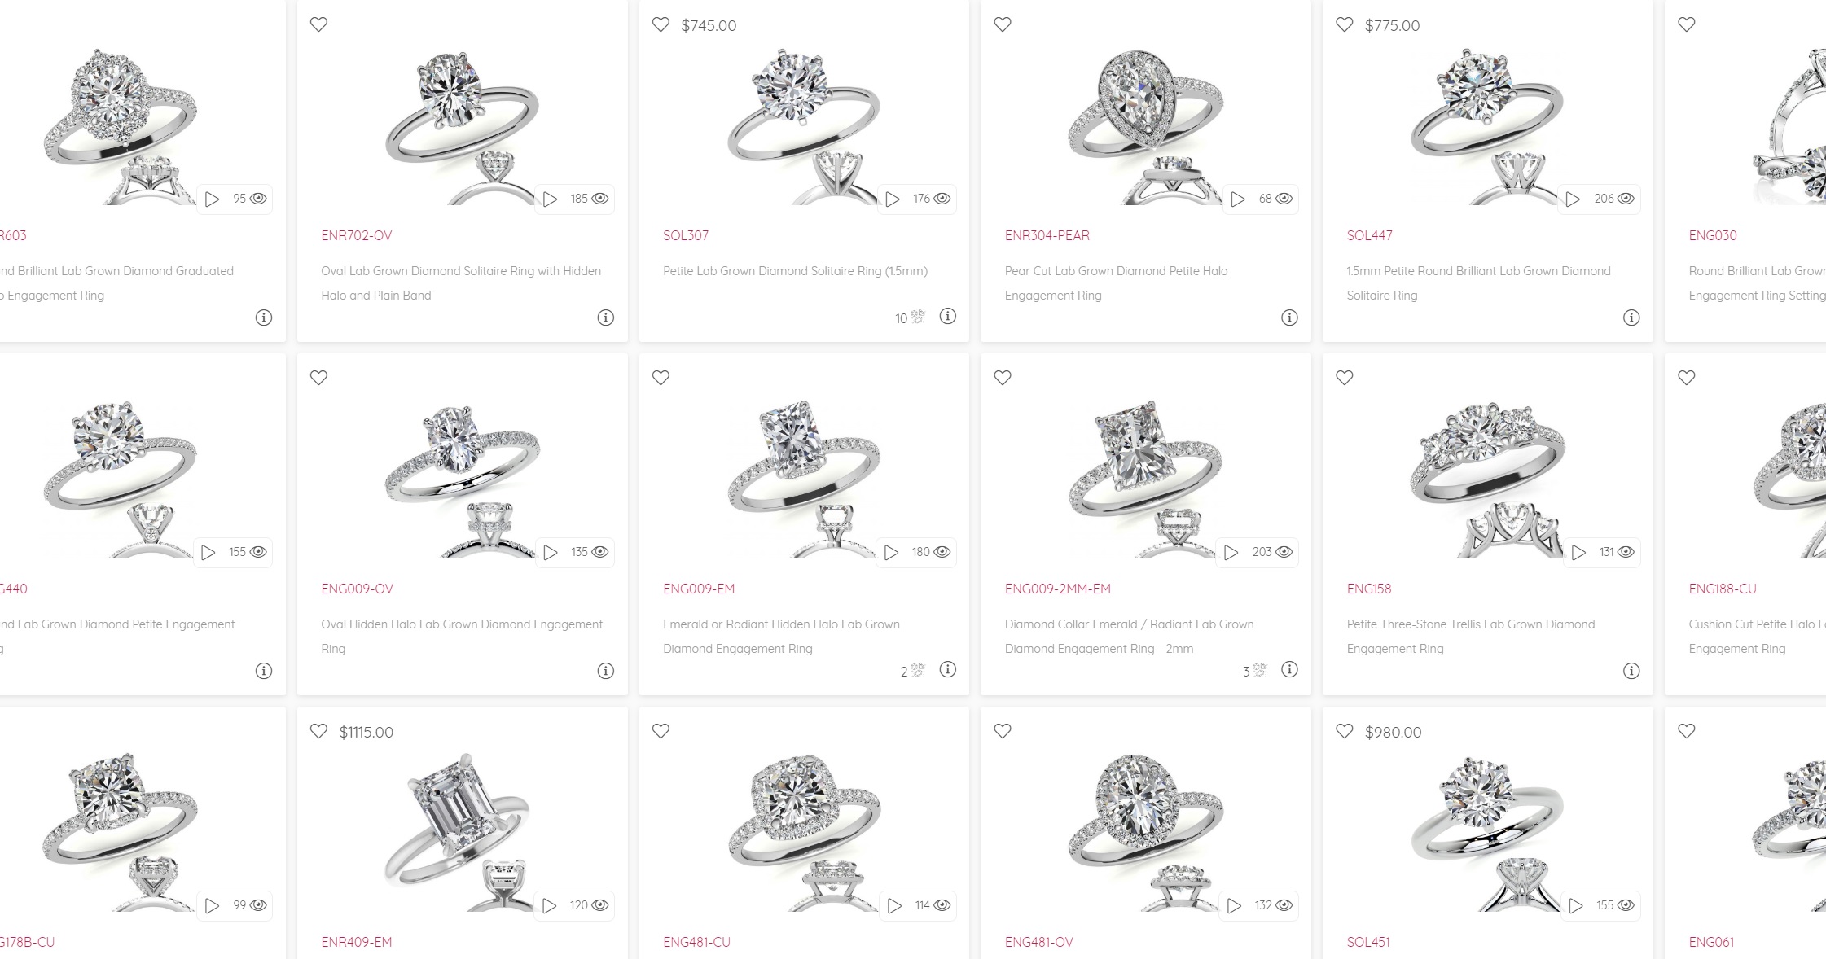Click the heart on ENG009-2MM-EM card
The image size is (1826, 959).
(x=1003, y=378)
